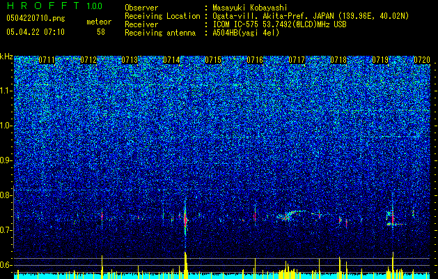Click the 0714 time marker

(171, 60)
